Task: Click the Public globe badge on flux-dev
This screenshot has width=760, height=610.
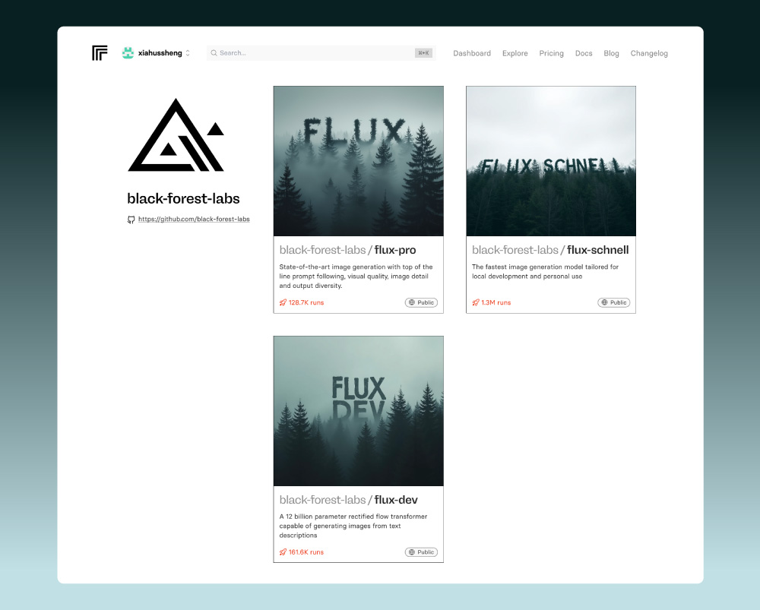Action: (x=421, y=552)
